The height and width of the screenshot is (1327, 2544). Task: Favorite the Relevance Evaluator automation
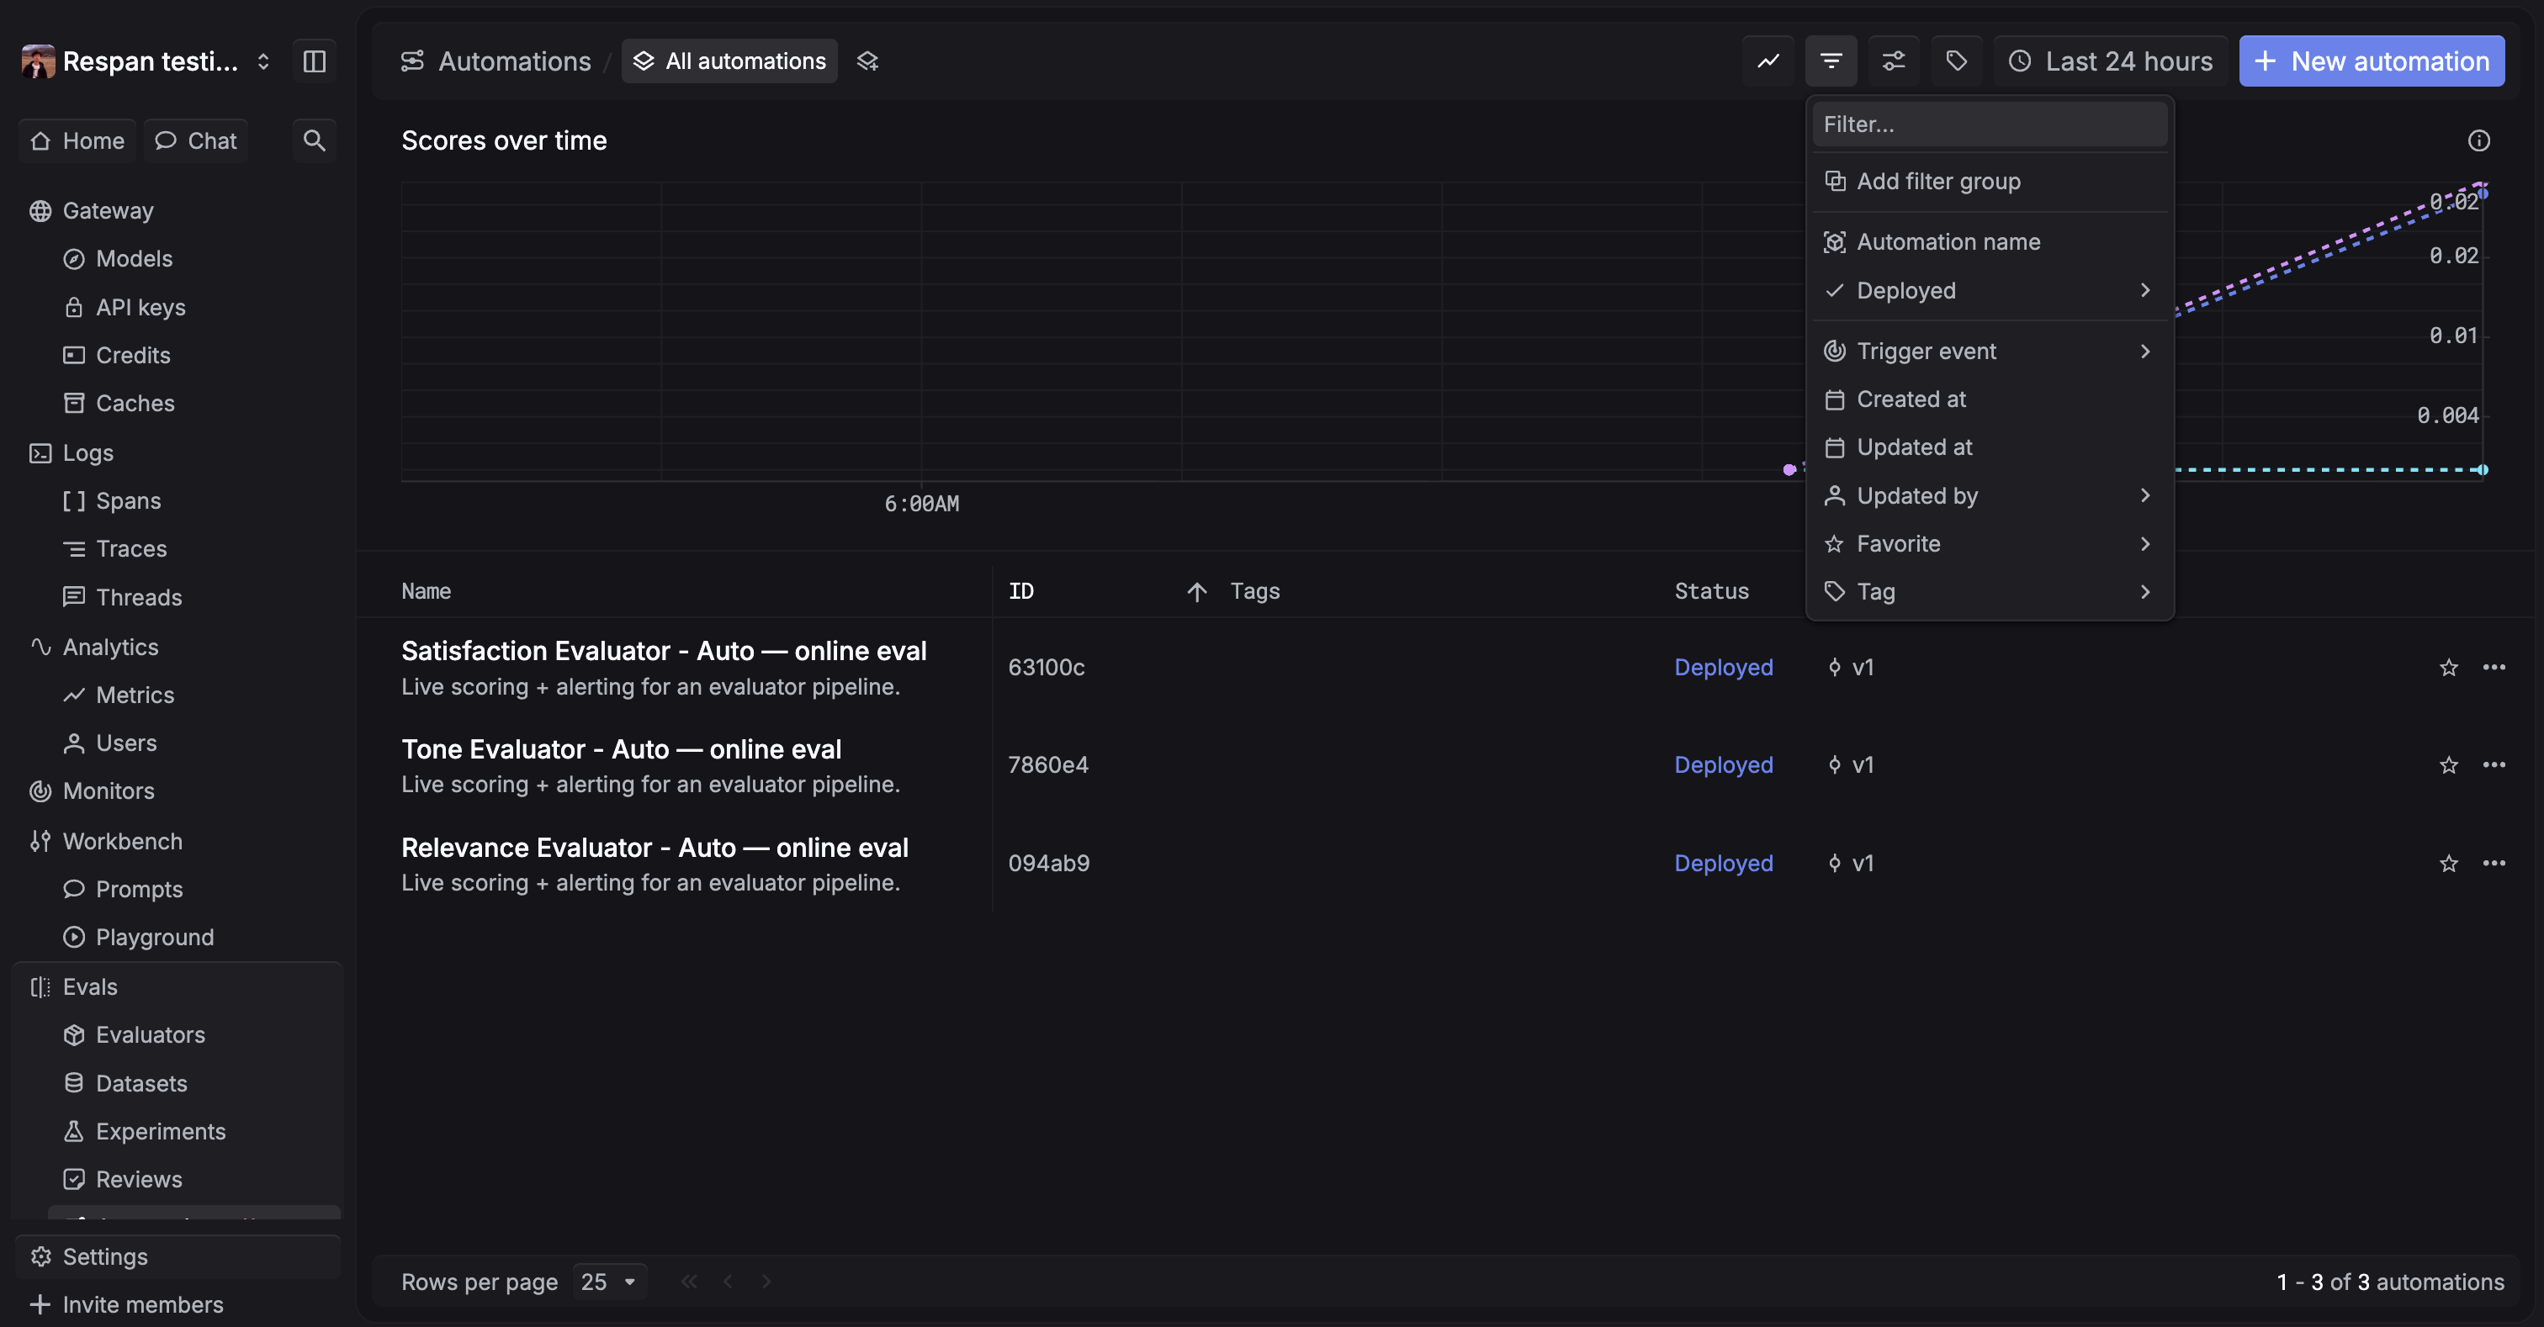[2448, 863]
